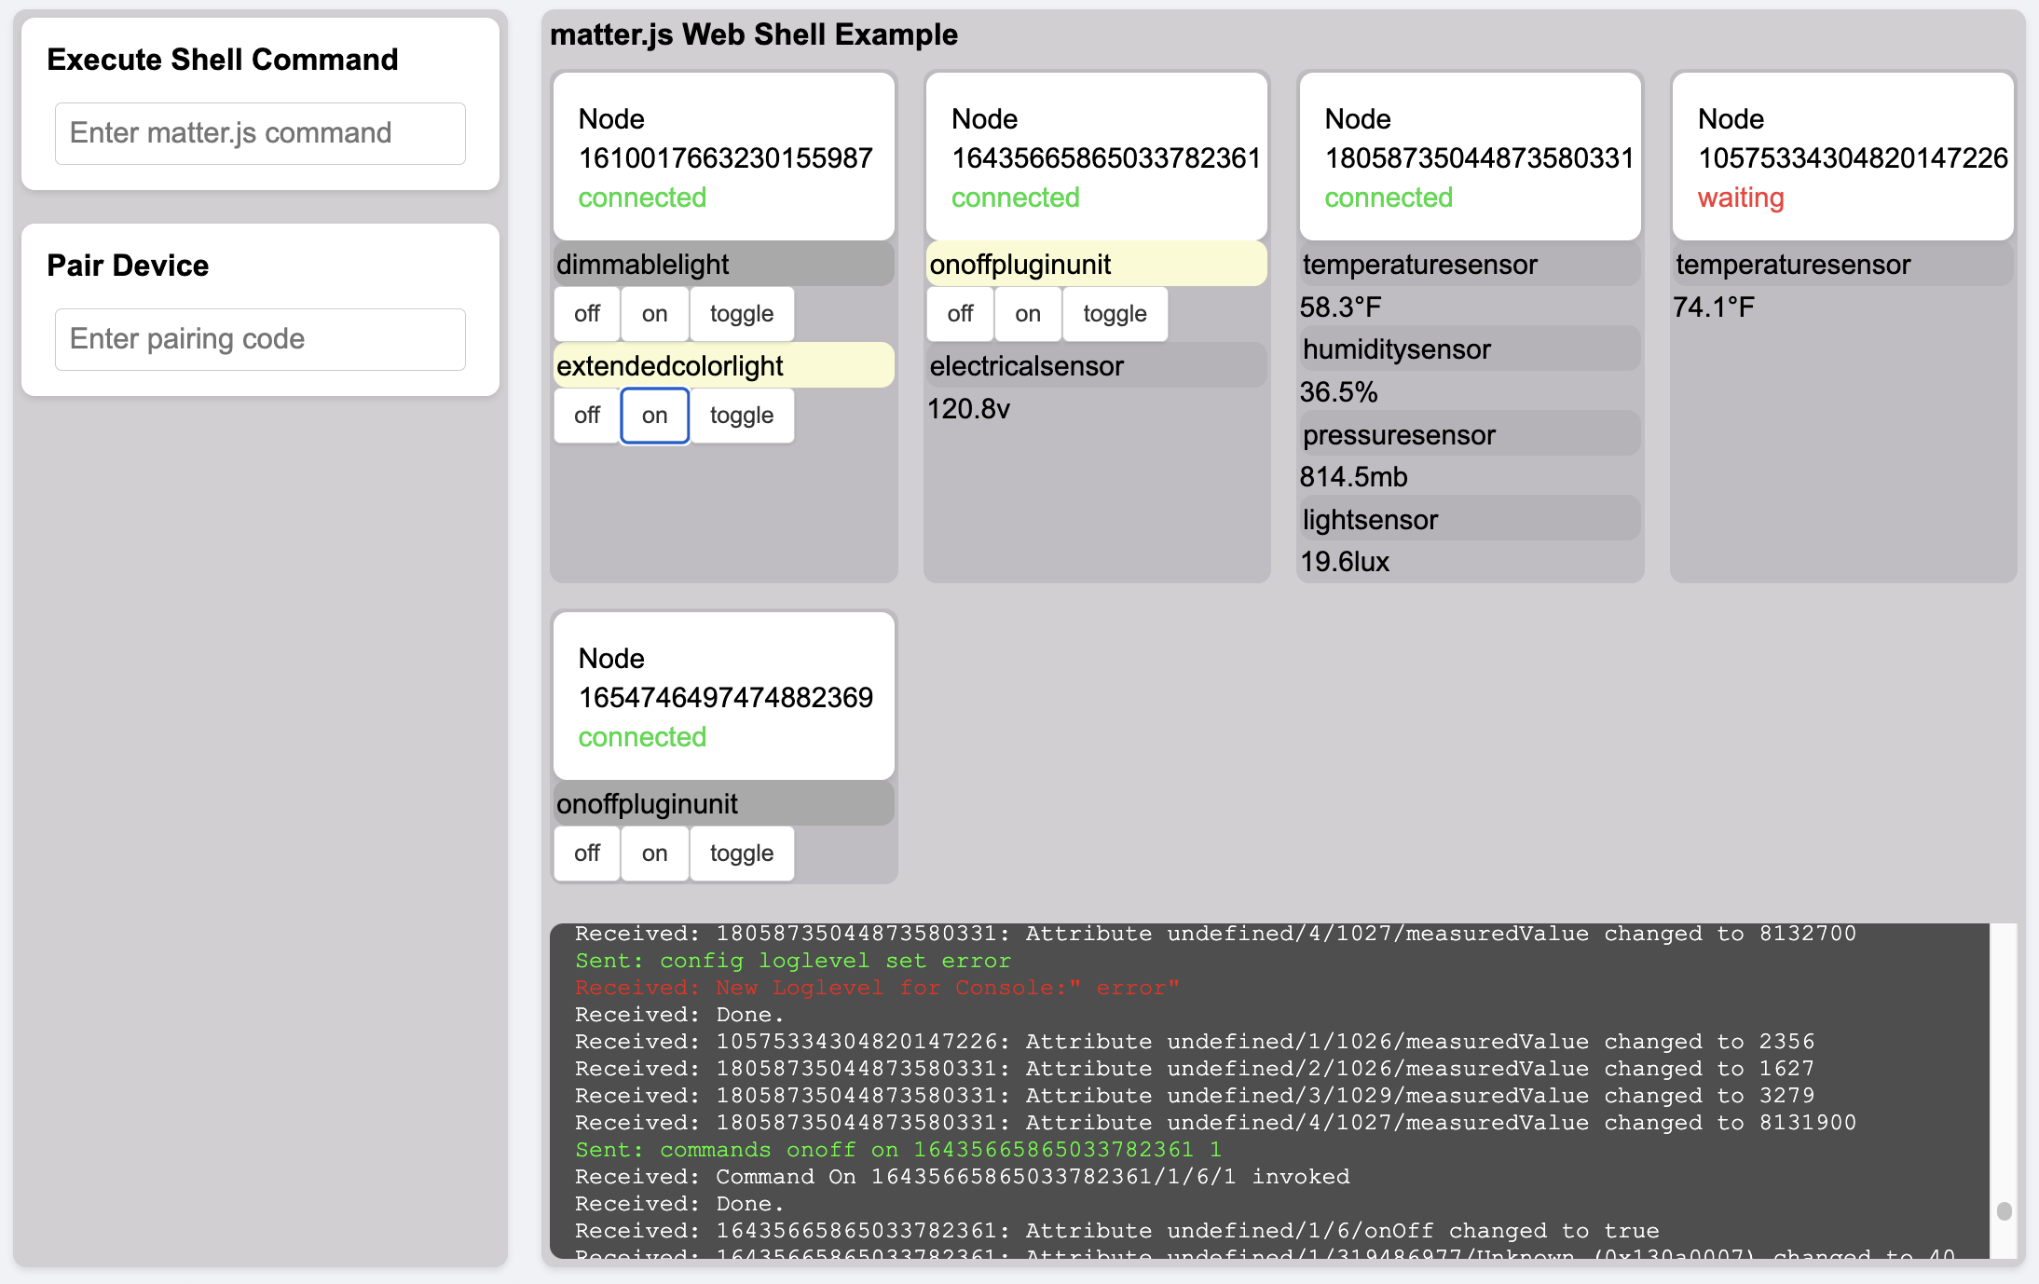Select the waiting Node 10575334304820147226 card
The width and height of the screenshot is (2039, 1284).
(x=1843, y=157)
